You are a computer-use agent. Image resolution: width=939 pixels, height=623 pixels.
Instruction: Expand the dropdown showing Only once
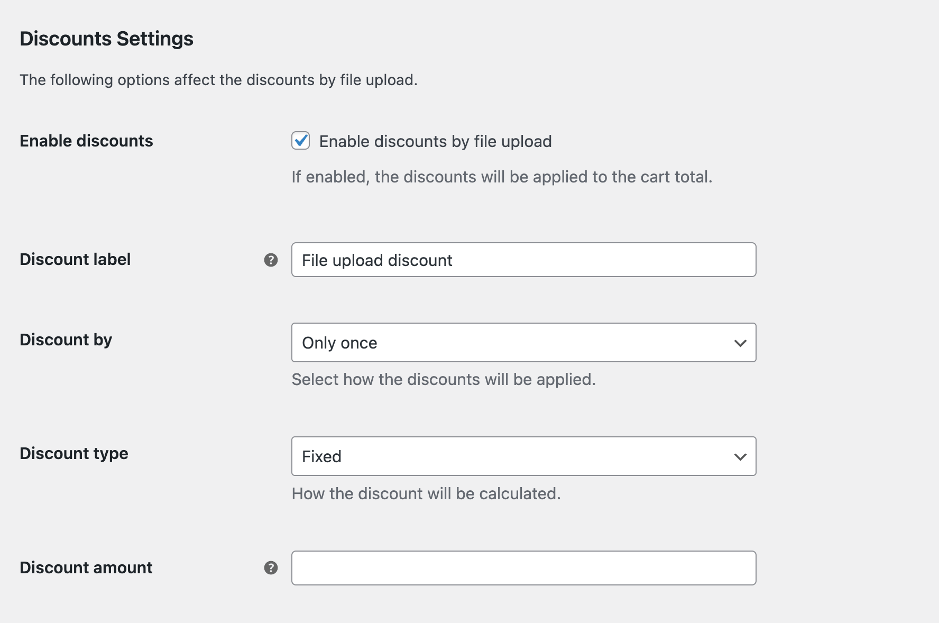(x=523, y=343)
